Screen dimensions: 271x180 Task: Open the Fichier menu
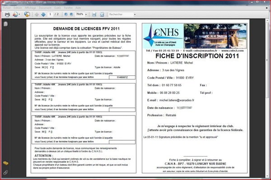click(x=7, y=8)
